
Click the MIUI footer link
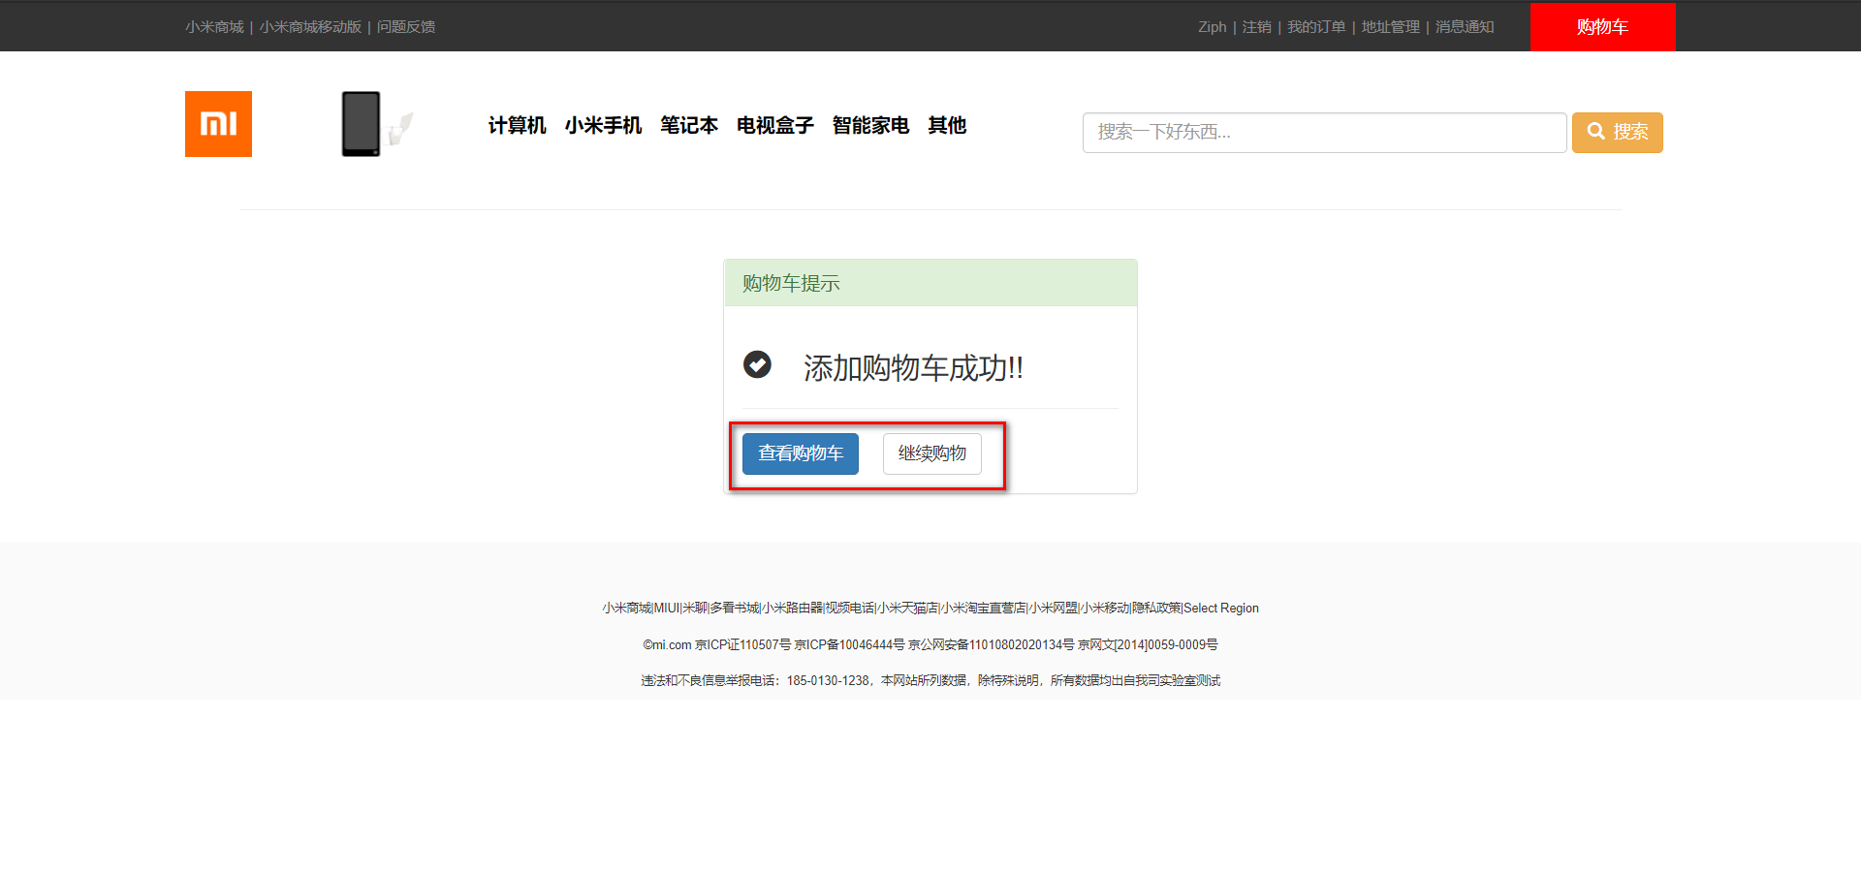(x=667, y=608)
